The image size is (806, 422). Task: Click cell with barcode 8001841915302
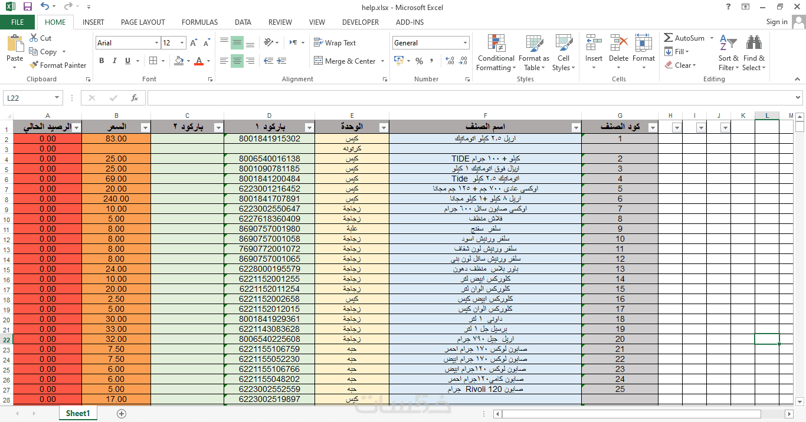click(x=270, y=139)
